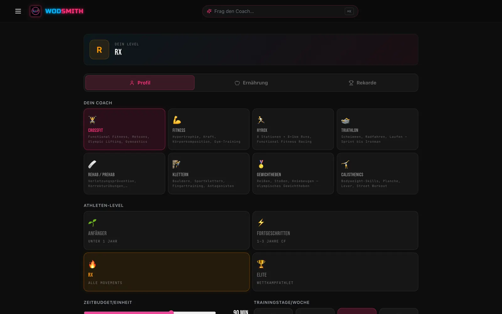Click the WODSMITH brand name link
This screenshot has height=314, width=502.
(x=64, y=11)
